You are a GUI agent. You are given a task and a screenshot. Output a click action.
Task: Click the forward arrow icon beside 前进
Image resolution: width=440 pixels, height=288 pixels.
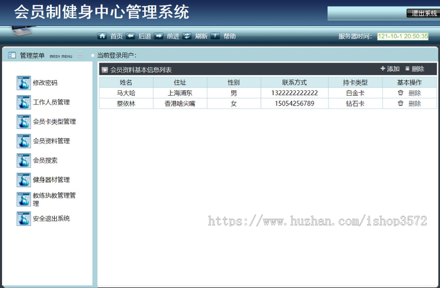coord(158,36)
